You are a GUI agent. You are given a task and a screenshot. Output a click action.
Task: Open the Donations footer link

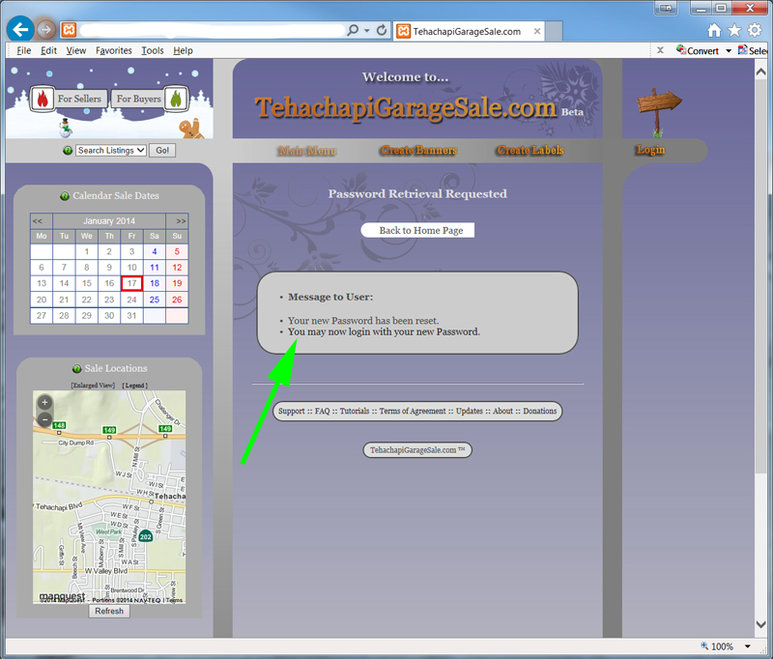tap(540, 411)
